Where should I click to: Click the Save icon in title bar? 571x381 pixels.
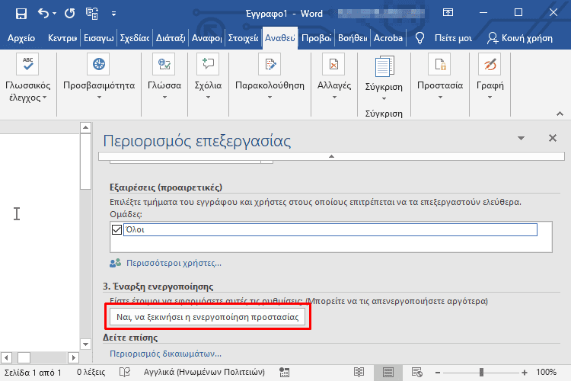21,13
